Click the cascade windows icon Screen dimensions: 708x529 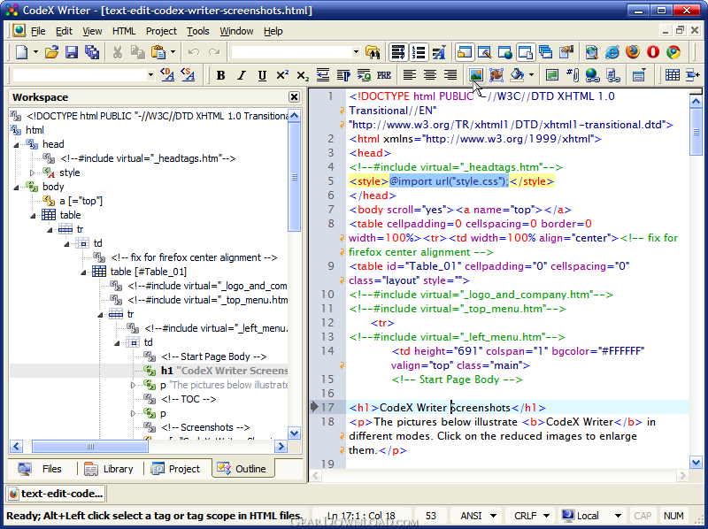(x=546, y=52)
